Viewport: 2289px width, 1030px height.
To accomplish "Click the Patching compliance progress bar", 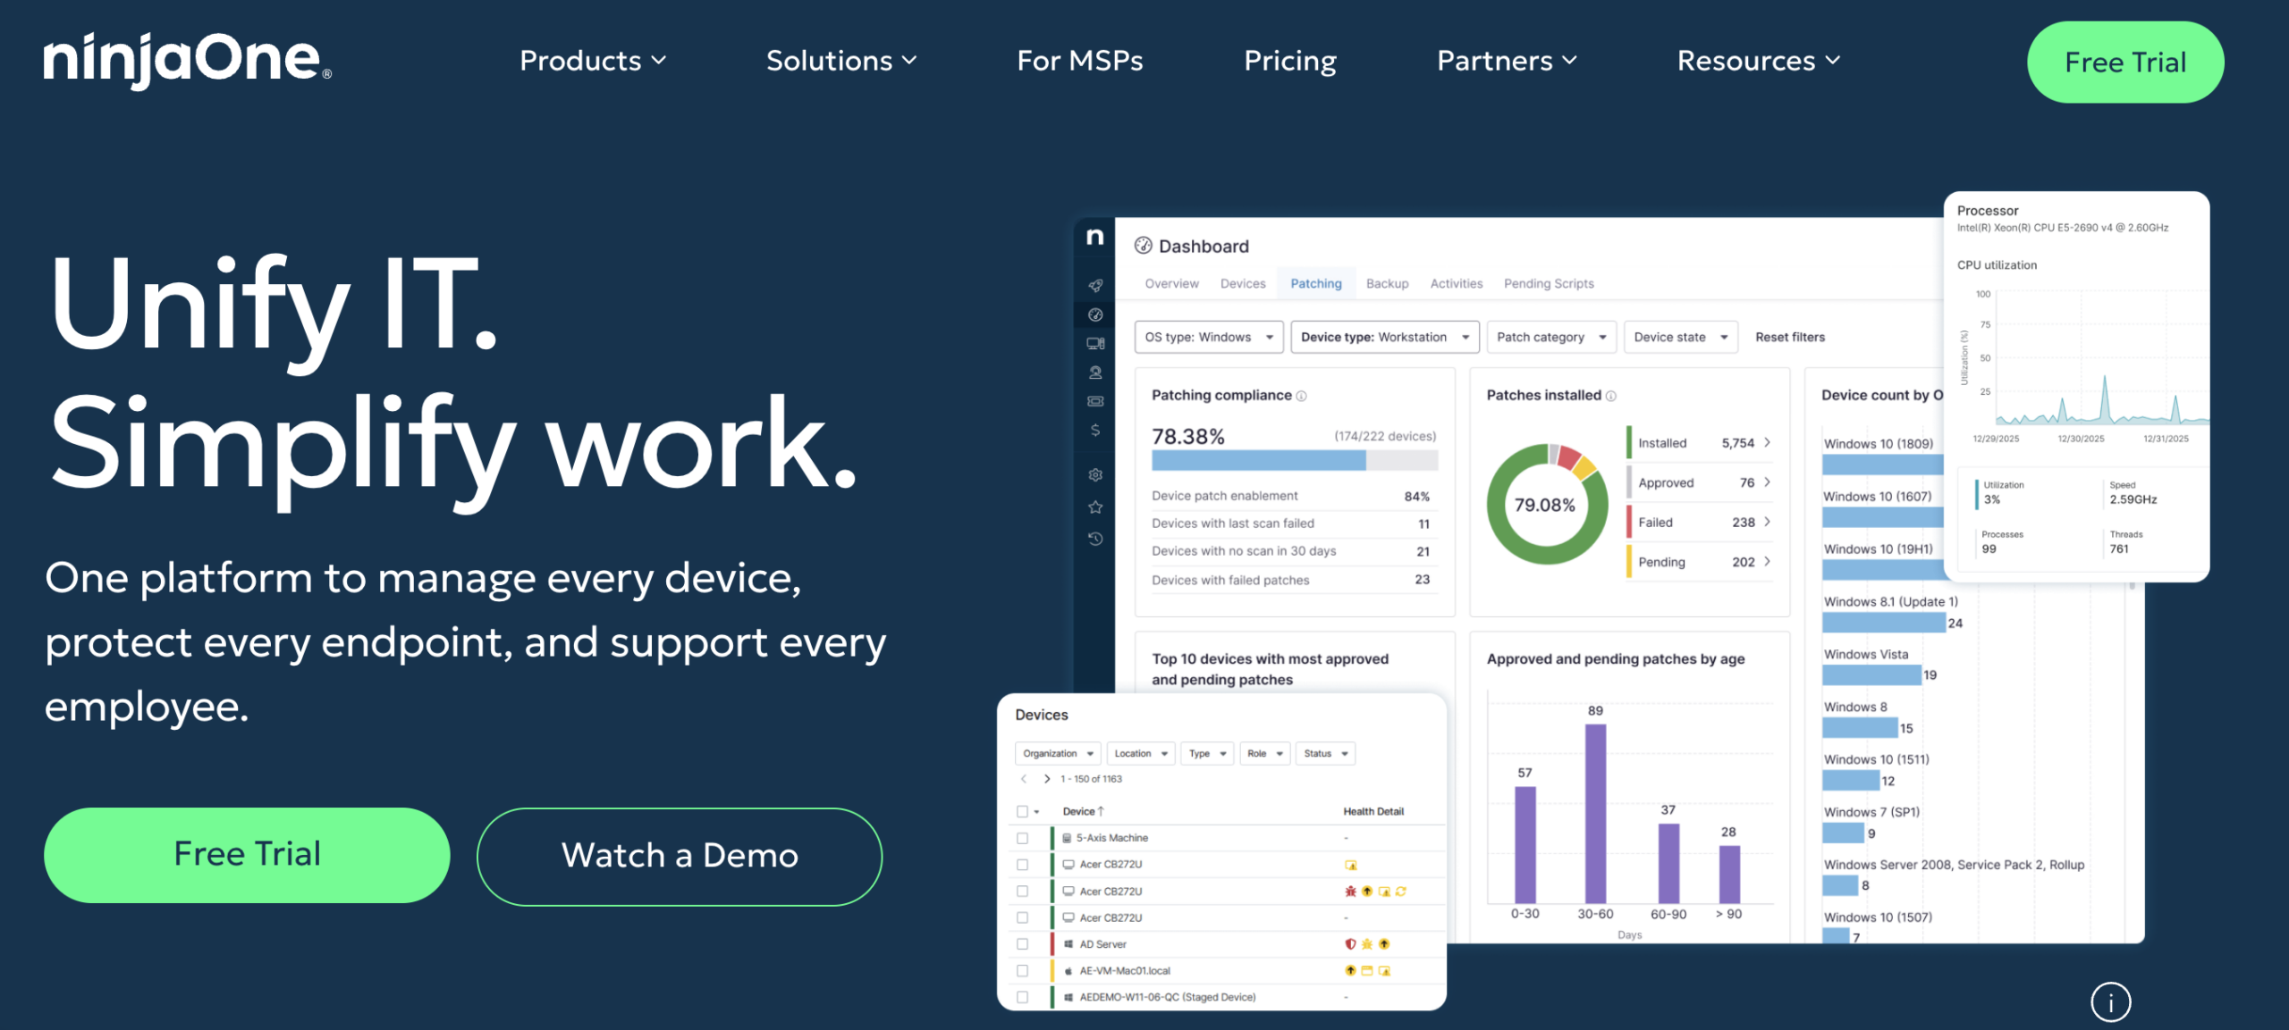I will click(1294, 460).
